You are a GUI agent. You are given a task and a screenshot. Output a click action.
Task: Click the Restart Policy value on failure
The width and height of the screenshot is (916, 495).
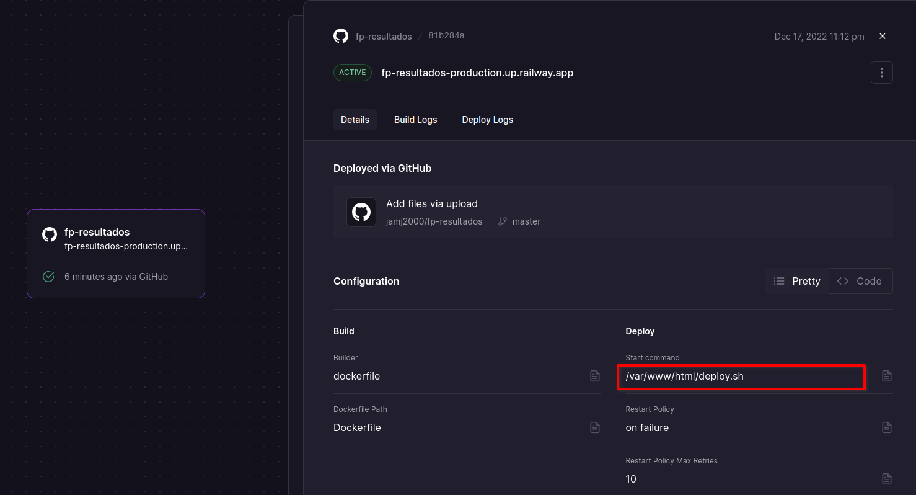pyautogui.click(x=647, y=427)
